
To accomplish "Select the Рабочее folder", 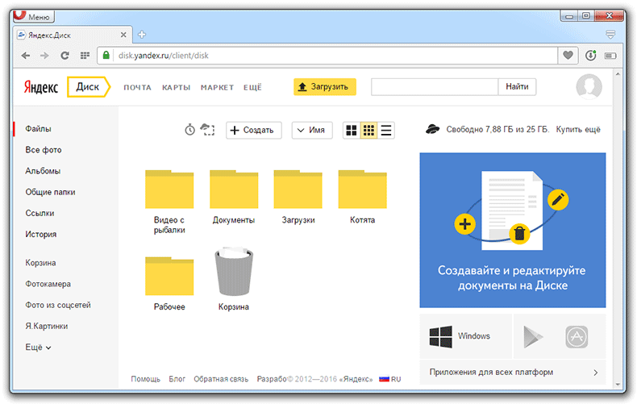I will (x=169, y=284).
